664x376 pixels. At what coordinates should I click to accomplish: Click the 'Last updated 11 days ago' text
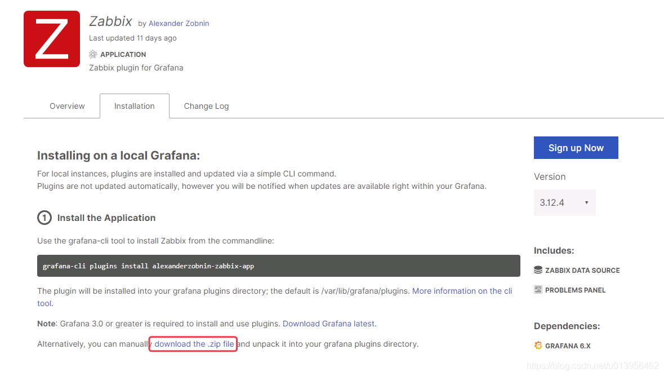tap(132, 38)
